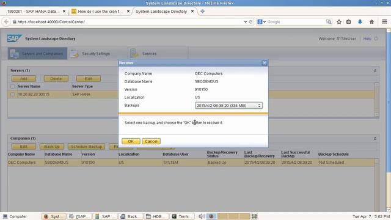Open the Help link
The width and height of the screenshot is (391, 220).
pyautogui.click(x=367, y=38)
